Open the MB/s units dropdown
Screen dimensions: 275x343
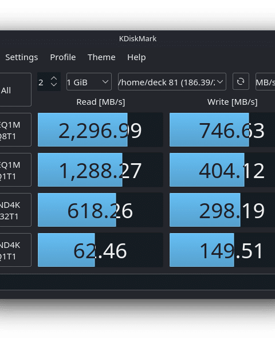[x=265, y=82]
